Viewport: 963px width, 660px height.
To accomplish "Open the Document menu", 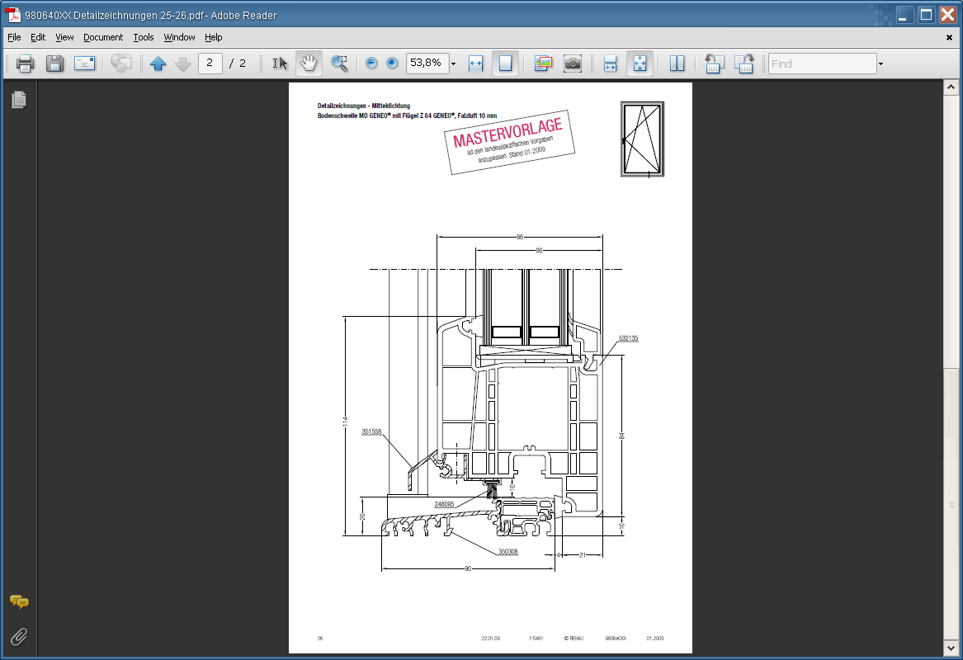I will (103, 37).
